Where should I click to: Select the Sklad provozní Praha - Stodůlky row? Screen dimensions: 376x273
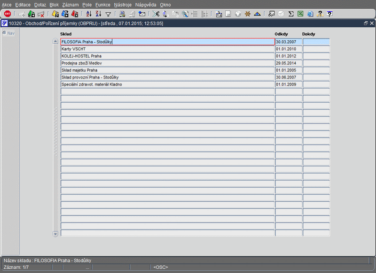[x=167, y=77]
